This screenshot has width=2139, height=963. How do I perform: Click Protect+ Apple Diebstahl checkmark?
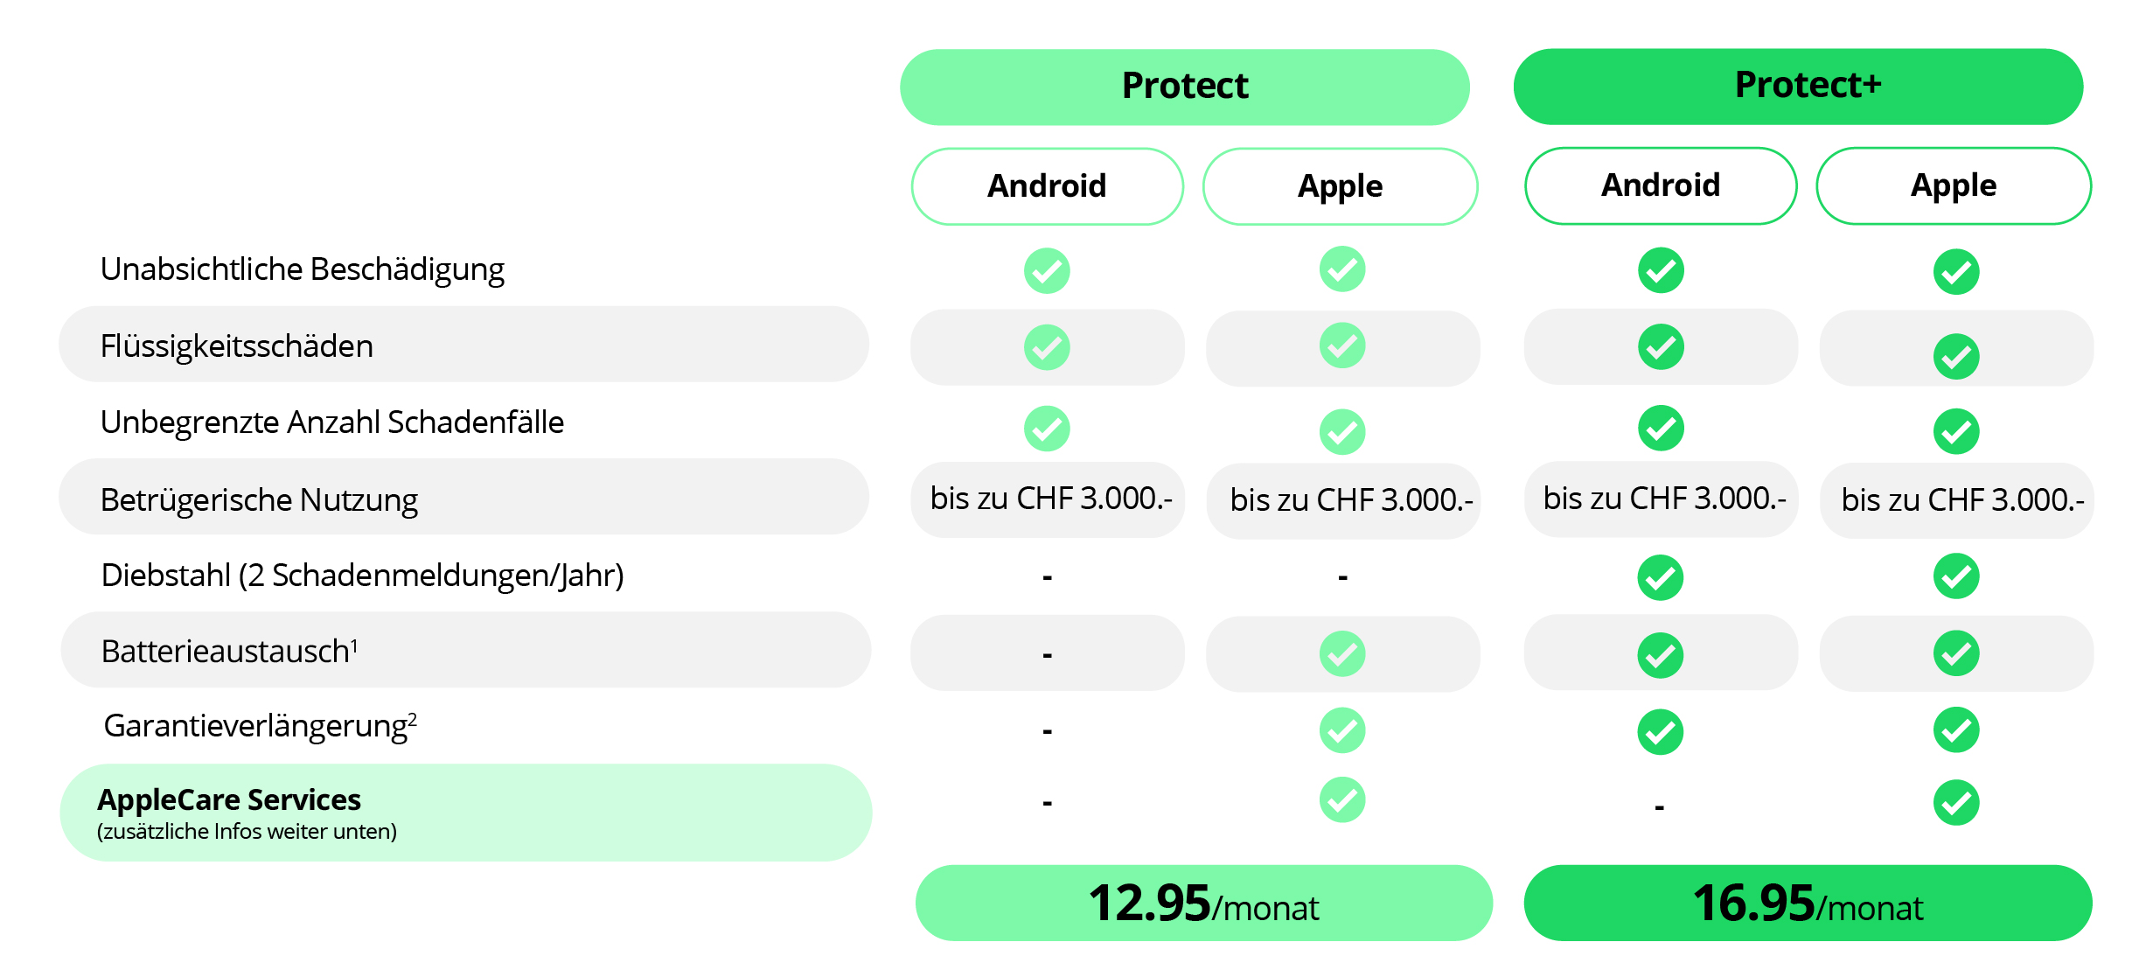tap(1956, 576)
